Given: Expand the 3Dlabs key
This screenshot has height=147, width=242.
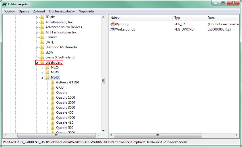Looking at the screenshot, I should coord(37,17).
